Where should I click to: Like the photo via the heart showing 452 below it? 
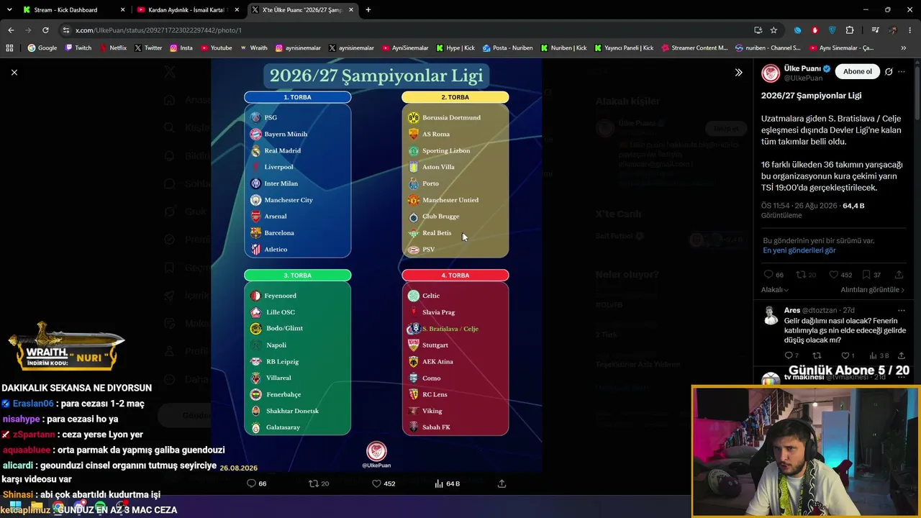(x=376, y=483)
